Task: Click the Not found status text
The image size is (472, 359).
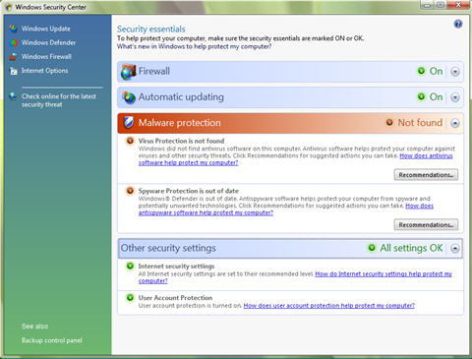Action: [x=420, y=123]
